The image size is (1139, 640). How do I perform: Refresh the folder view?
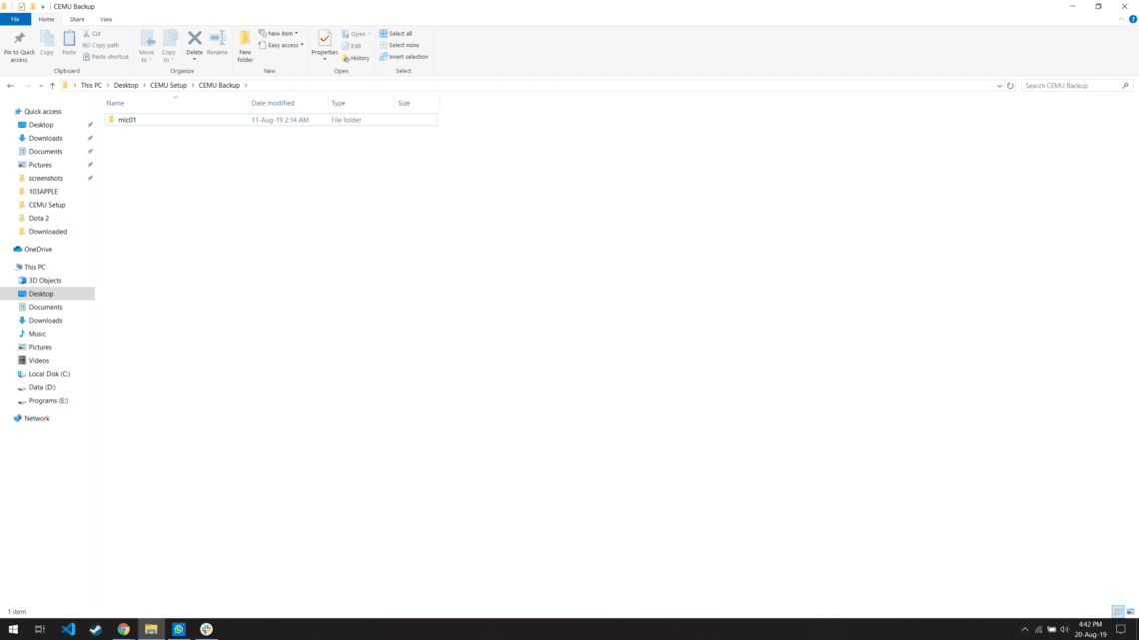1009,85
